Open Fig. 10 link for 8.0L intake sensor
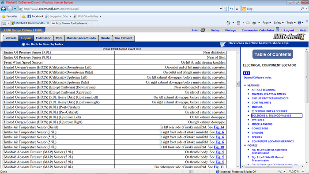 [219, 147]
